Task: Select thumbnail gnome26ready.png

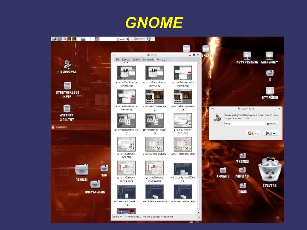Action: (182, 144)
